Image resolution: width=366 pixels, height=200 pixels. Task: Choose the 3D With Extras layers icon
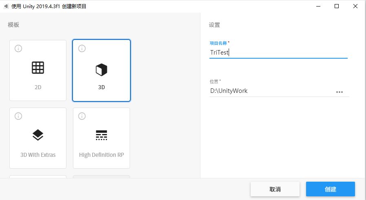pos(38,135)
